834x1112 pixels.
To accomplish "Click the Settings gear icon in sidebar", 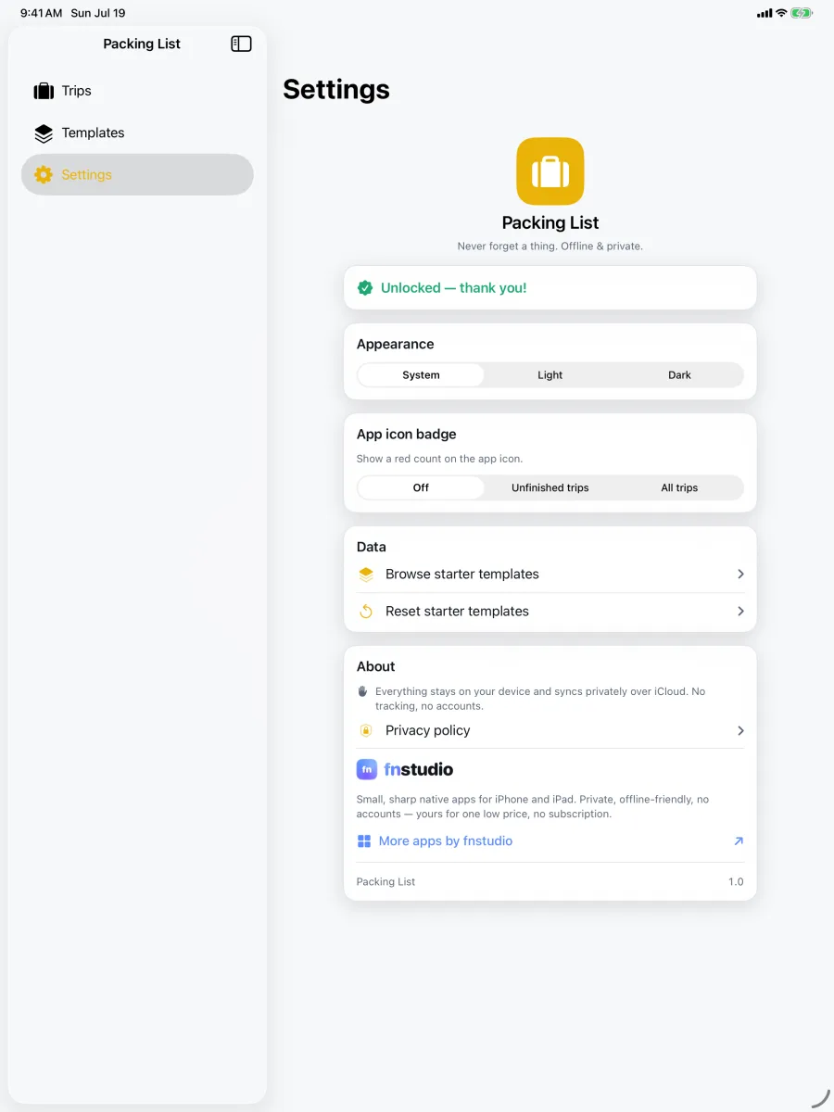I will 44,175.
